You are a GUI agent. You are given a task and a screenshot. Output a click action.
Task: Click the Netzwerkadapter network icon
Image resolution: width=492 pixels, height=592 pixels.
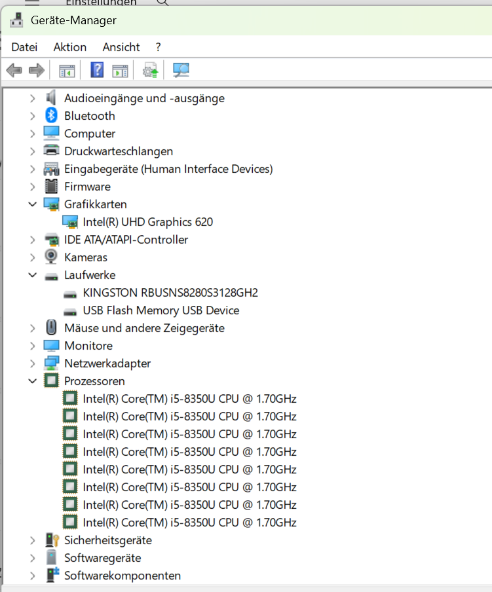click(x=51, y=363)
